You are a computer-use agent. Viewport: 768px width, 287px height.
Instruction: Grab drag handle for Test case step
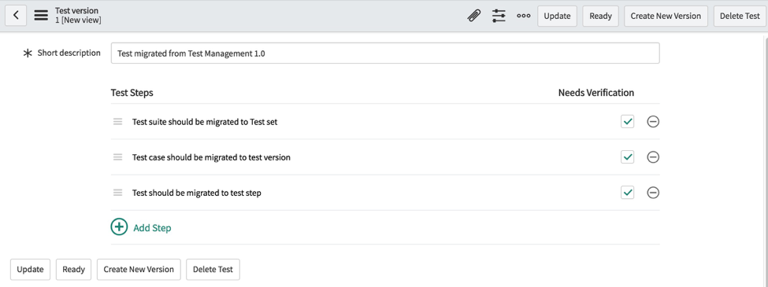point(117,157)
